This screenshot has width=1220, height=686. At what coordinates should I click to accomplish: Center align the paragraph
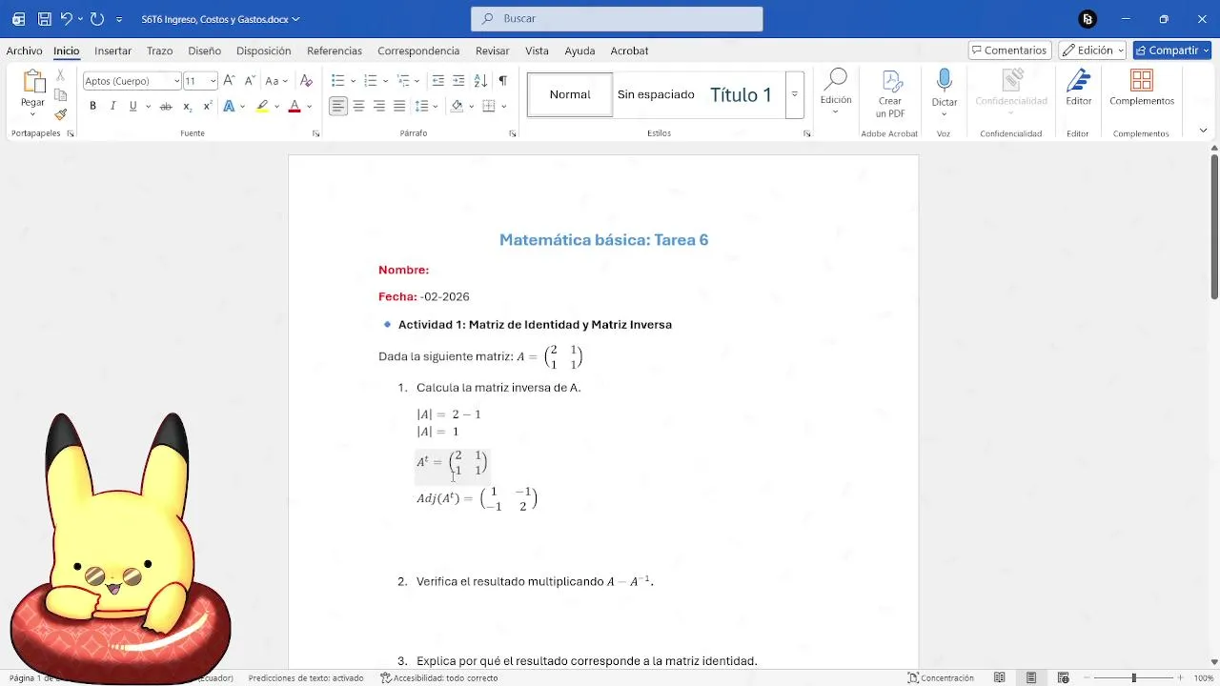tap(358, 107)
